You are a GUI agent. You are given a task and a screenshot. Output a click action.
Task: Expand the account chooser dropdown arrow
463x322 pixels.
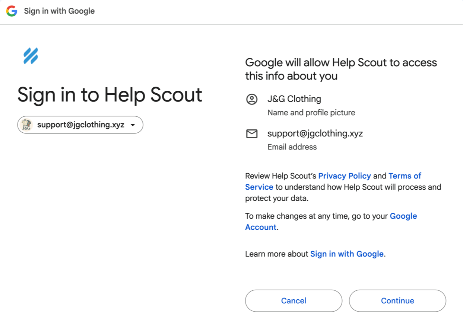(x=133, y=125)
